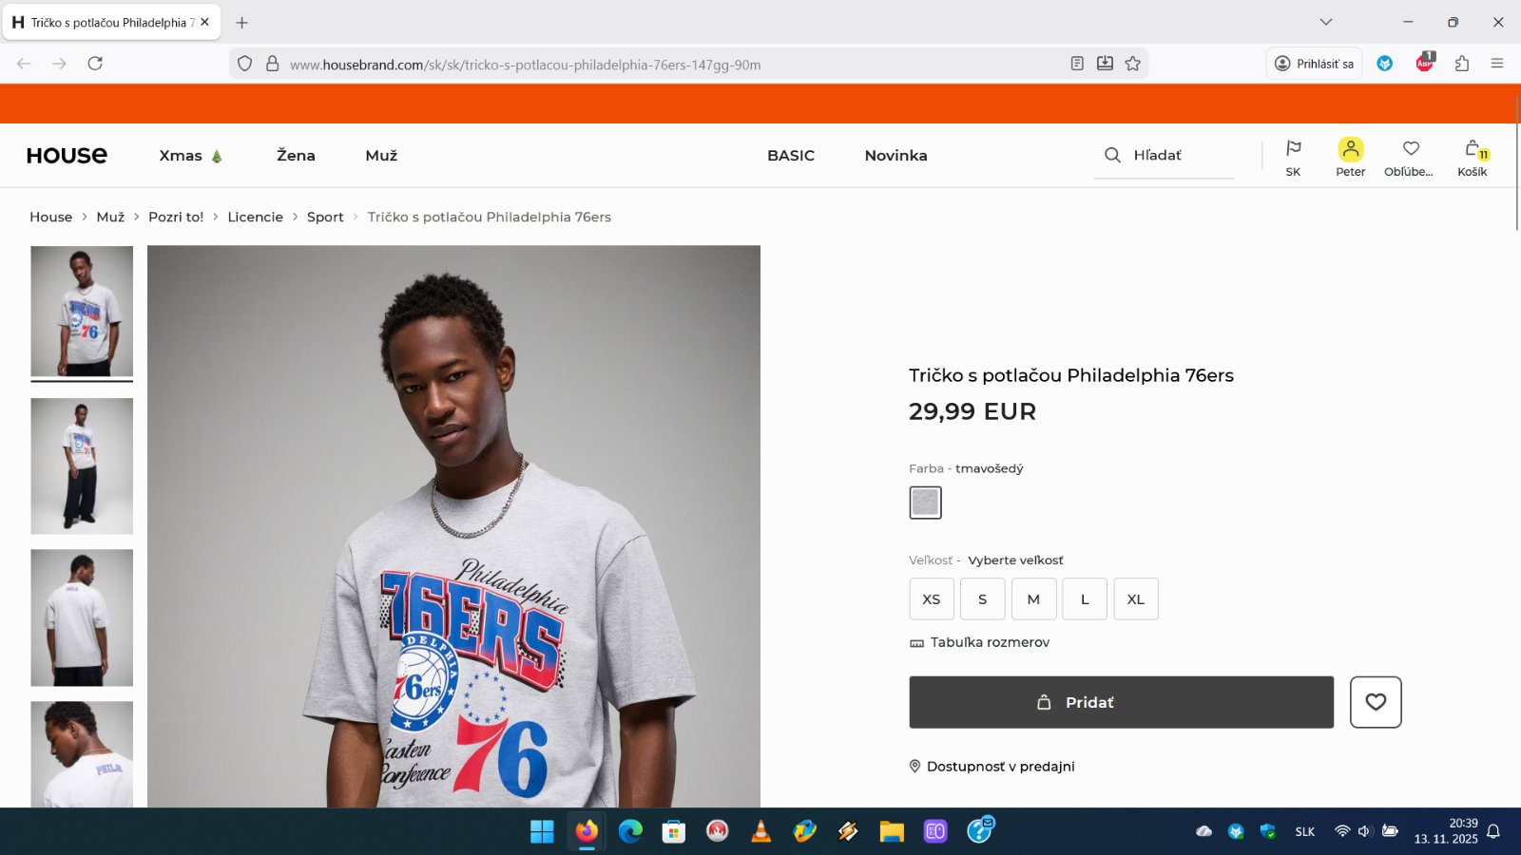Screen dimensions: 1521x855
Task: View the back-view product thumbnail
Action: pos(82,617)
